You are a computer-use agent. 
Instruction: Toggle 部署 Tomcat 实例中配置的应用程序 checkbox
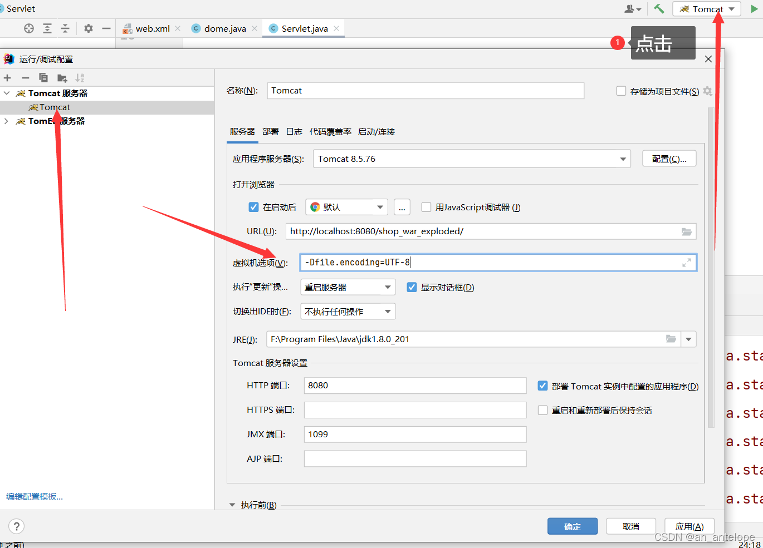point(542,386)
